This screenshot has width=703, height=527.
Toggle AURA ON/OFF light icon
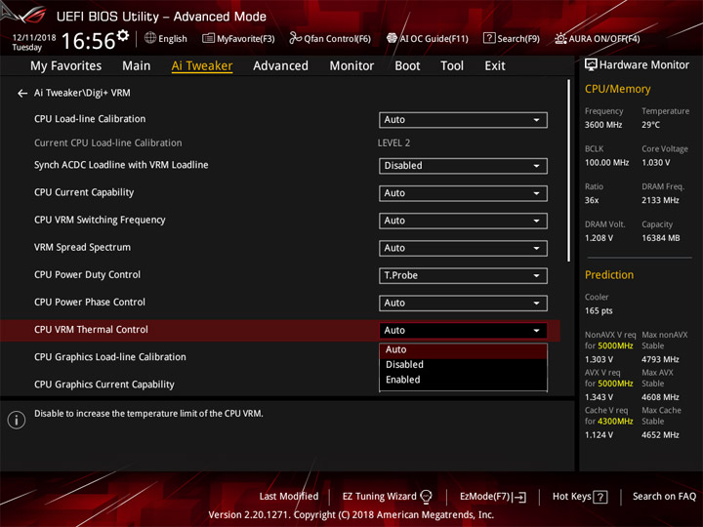(560, 38)
